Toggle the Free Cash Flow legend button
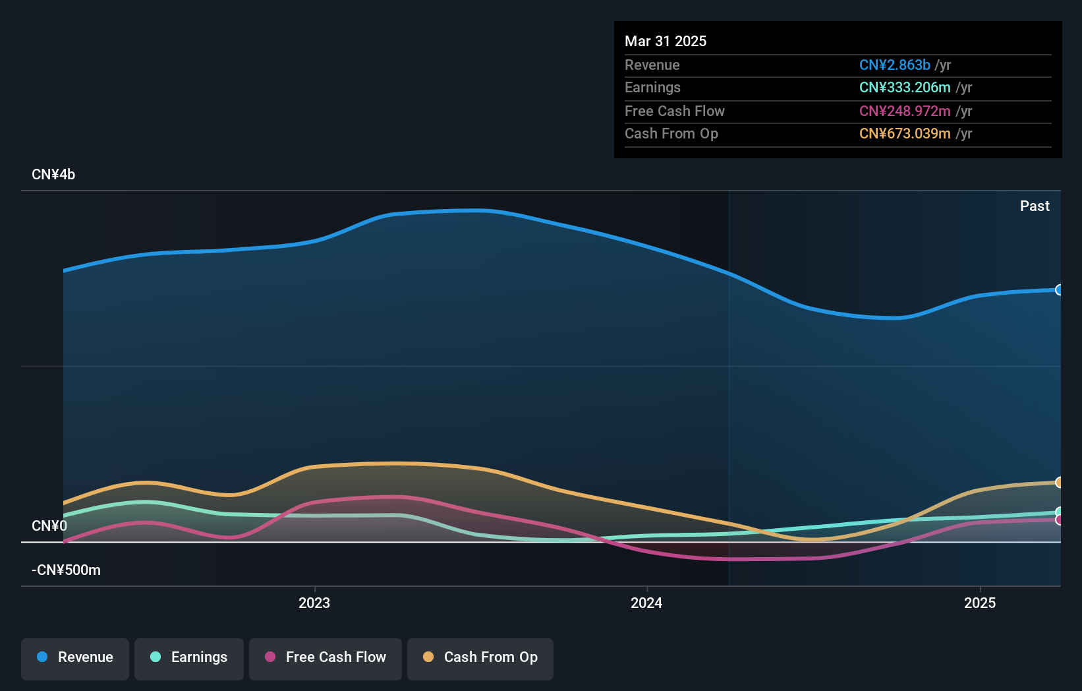The height and width of the screenshot is (691, 1082). tap(326, 659)
